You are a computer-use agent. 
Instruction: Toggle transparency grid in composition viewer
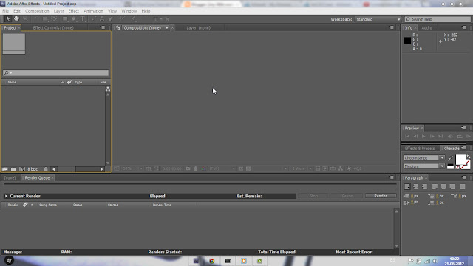pos(248,168)
